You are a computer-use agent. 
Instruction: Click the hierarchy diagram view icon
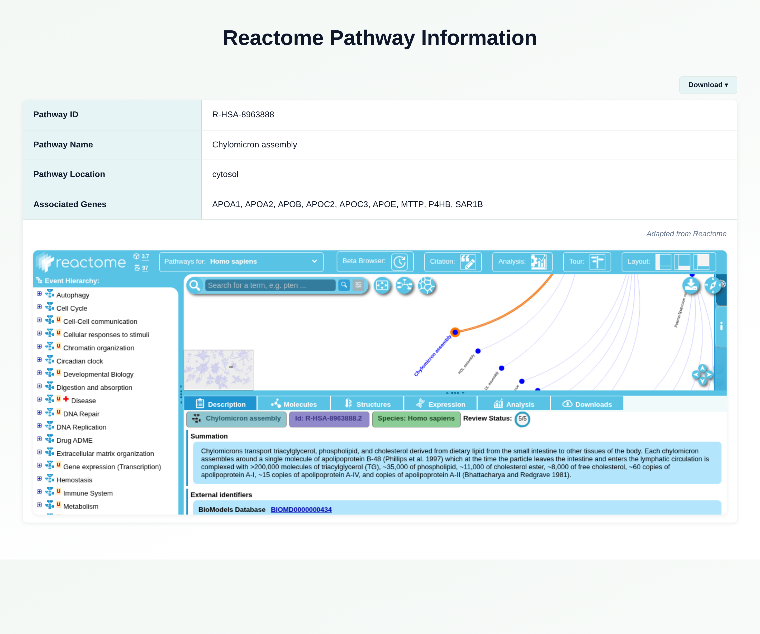(404, 286)
